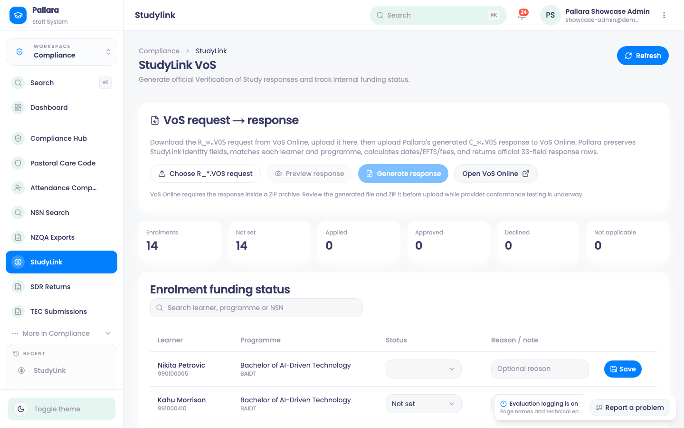684x428 pixels.
Task: Open Not set dropdown for Kahu Morrison
Action: (x=424, y=404)
